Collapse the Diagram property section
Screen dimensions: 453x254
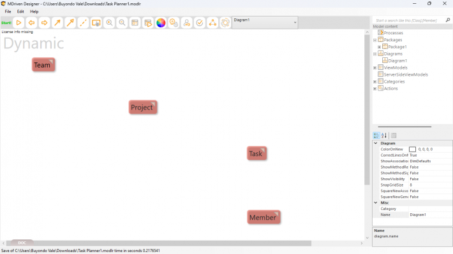[x=376, y=143]
